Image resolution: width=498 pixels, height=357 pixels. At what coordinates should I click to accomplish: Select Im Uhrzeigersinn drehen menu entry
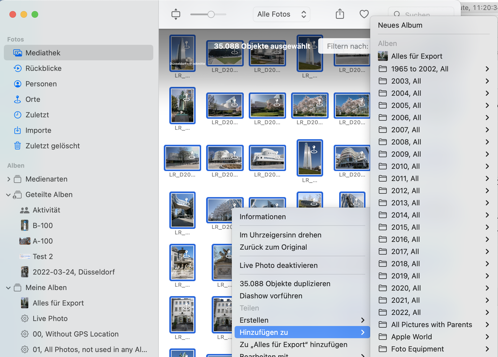[280, 235]
